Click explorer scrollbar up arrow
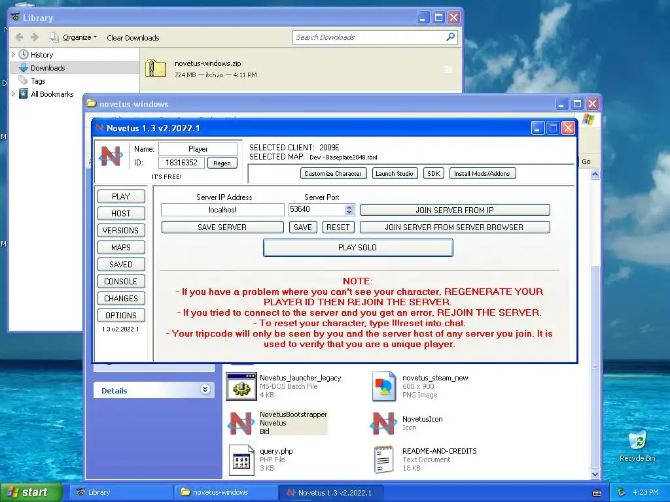This screenshot has height=502, width=670. pos(595,174)
